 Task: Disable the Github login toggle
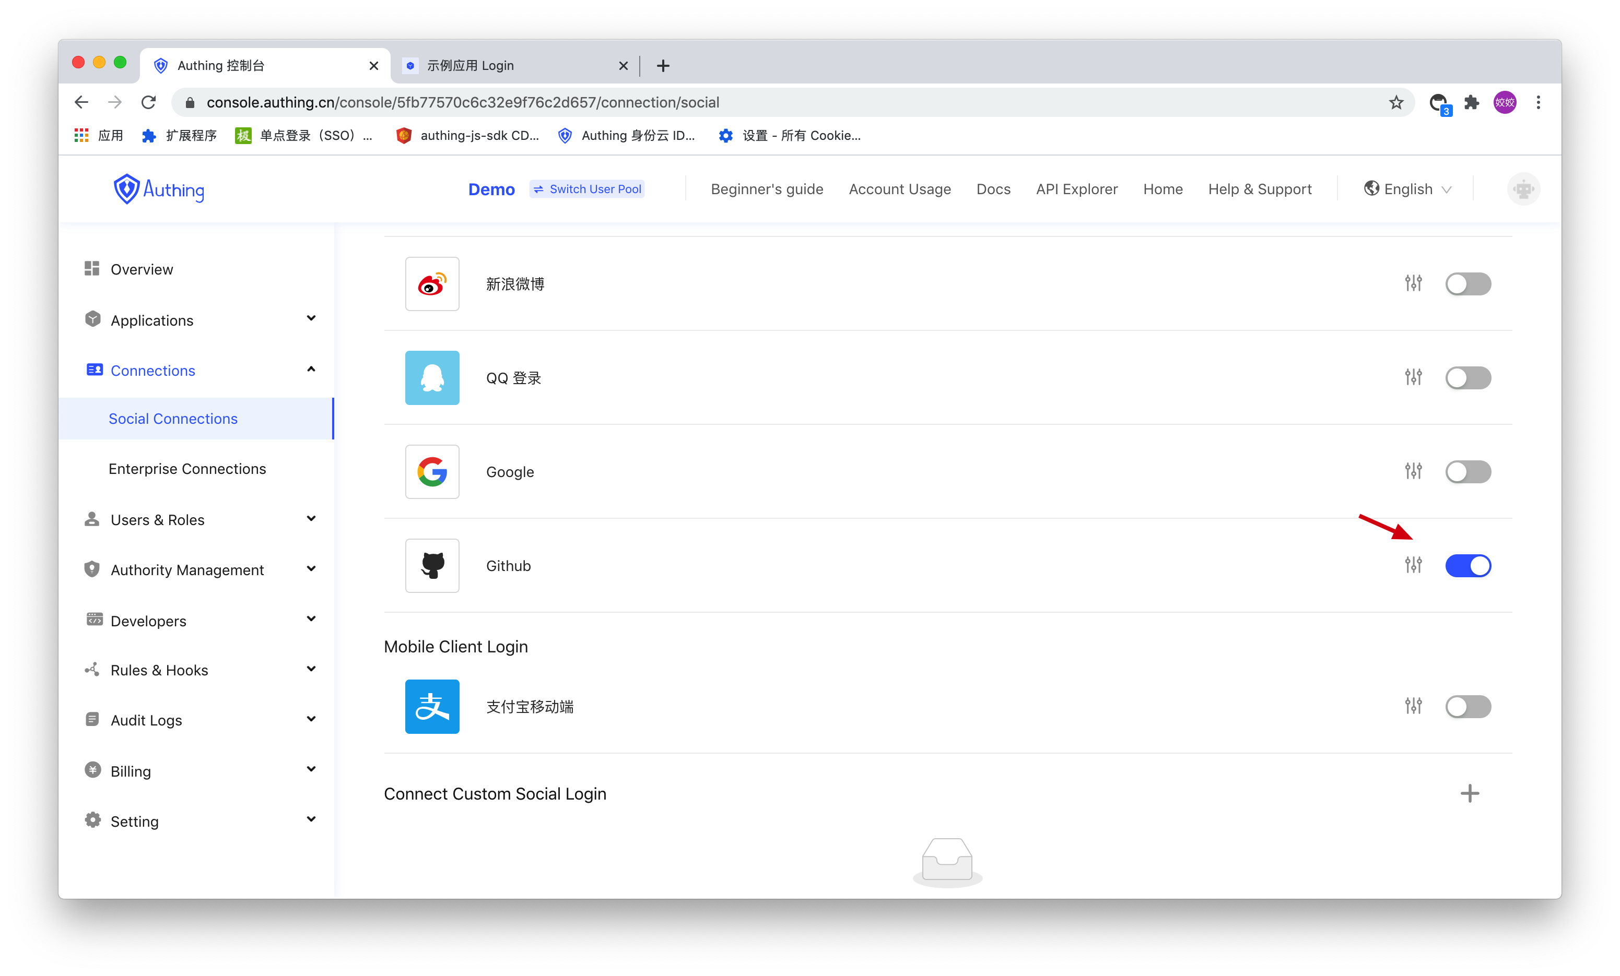tap(1468, 565)
